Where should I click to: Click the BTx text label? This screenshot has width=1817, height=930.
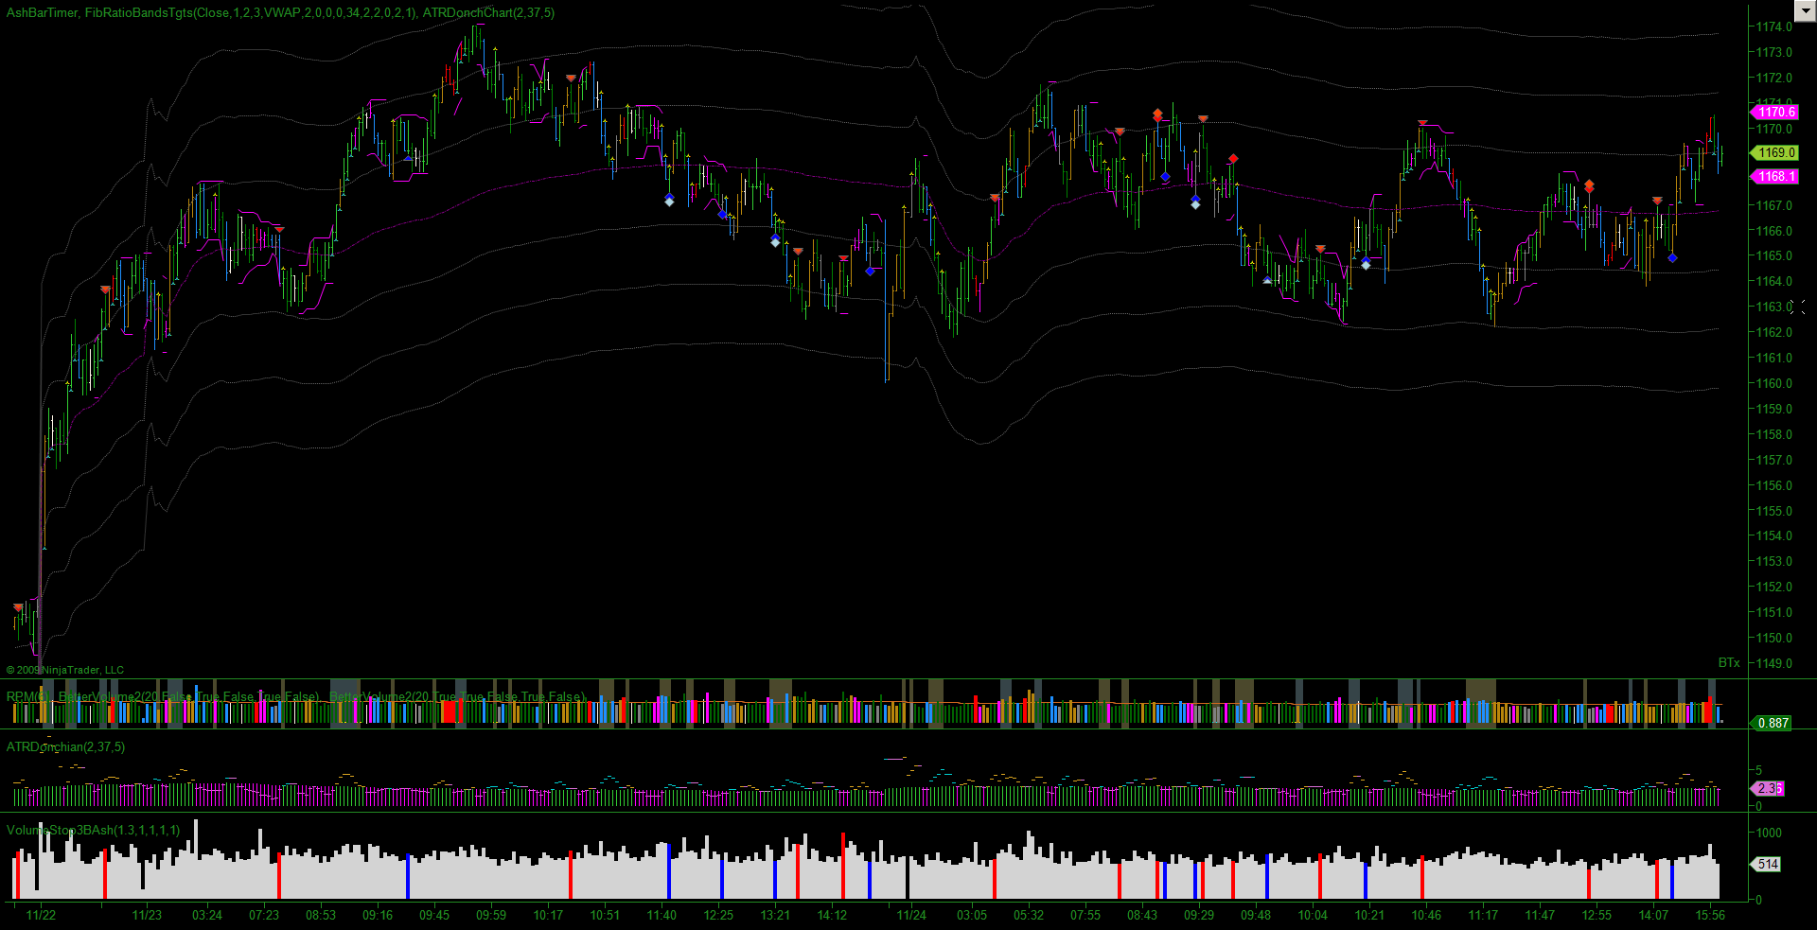[1729, 662]
